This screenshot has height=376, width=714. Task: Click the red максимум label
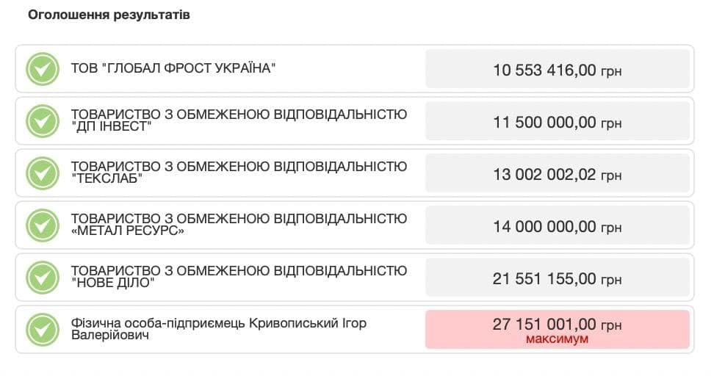pyautogui.click(x=558, y=339)
